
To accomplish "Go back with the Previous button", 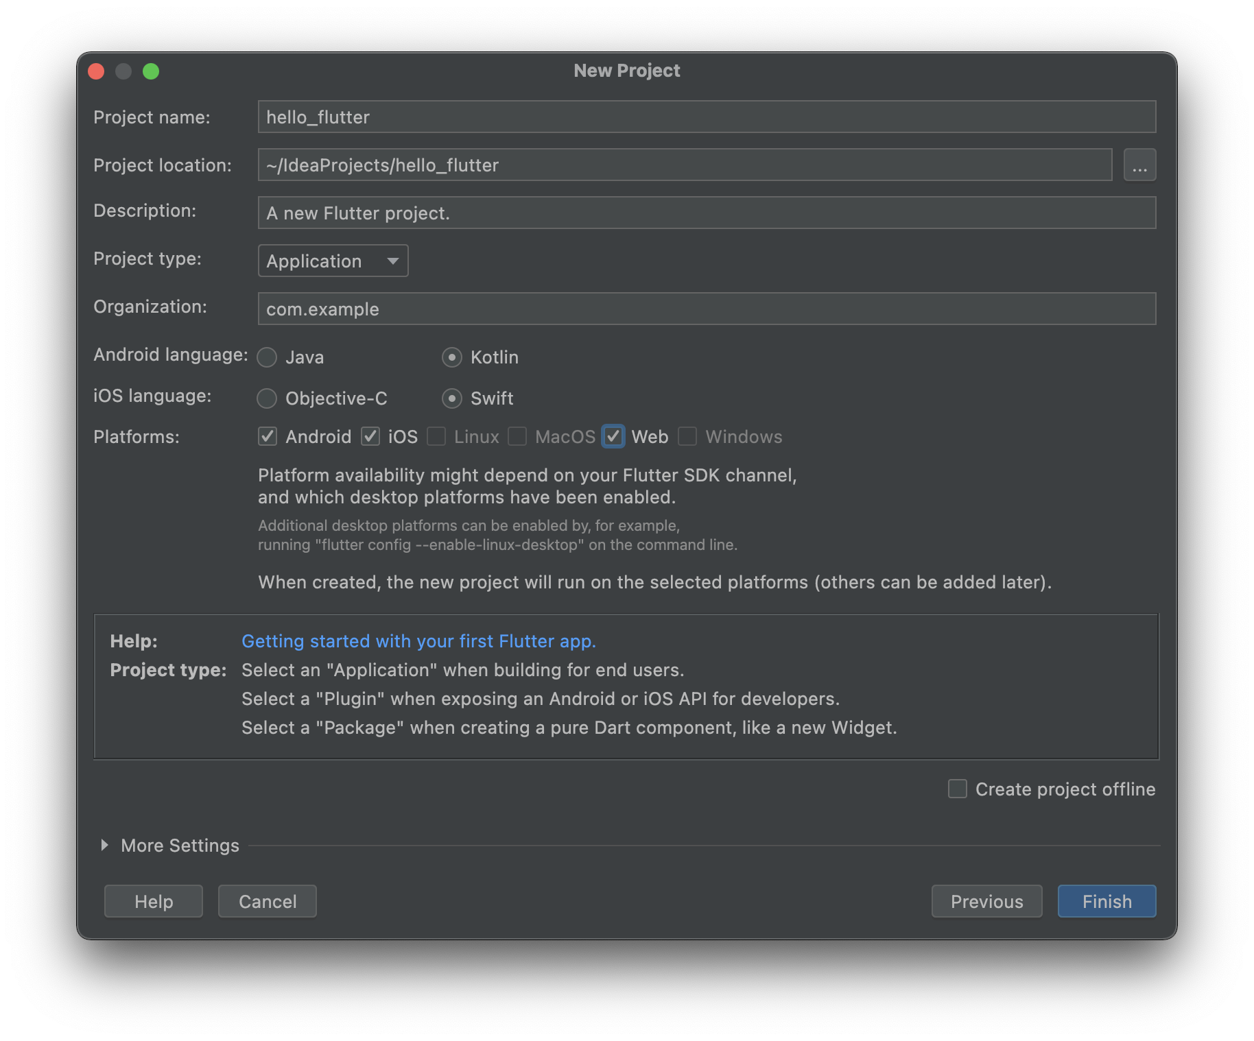I will tap(986, 901).
